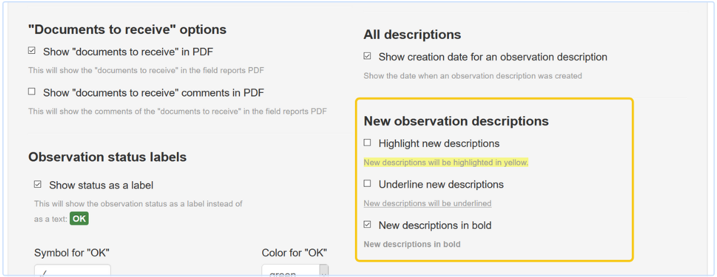Image resolution: width=717 pixels, height=277 pixels.
Task: Uncheck New descriptions in bold
Action: [367, 224]
